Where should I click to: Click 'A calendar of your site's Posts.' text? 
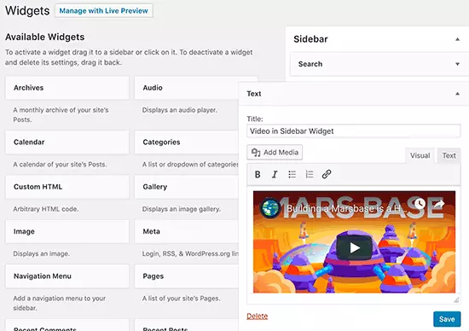point(60,165)
